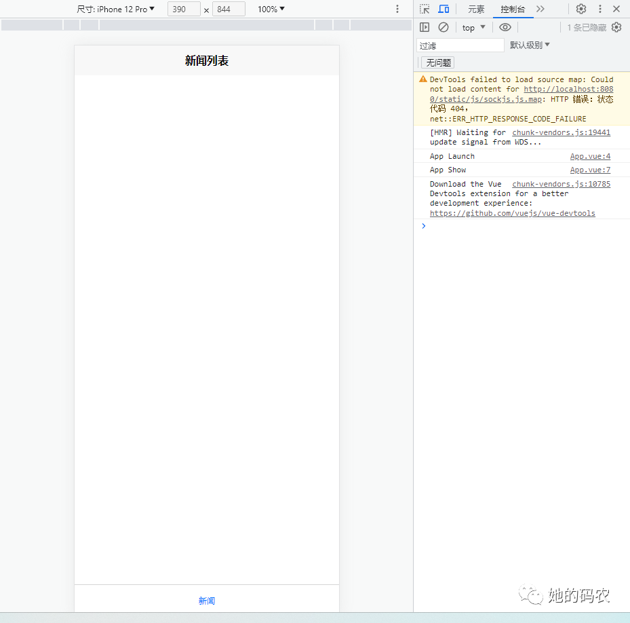The width and height of the screenshot is (630, 623).
Task: Clear the console with the ban icon
Action: pyautogui.click(x=444, y=27)
